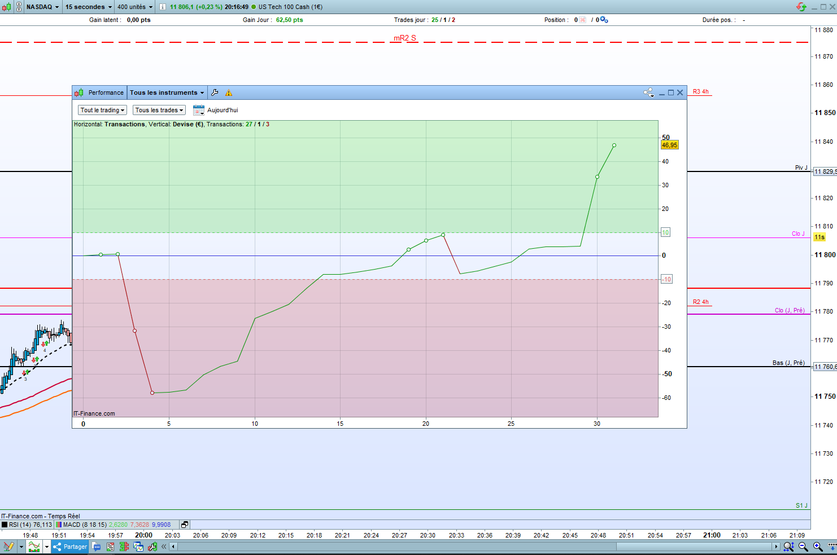This screenshot has height=555, width=837.
Task: Click the Partager share button
Action: (x=69, y=547)
